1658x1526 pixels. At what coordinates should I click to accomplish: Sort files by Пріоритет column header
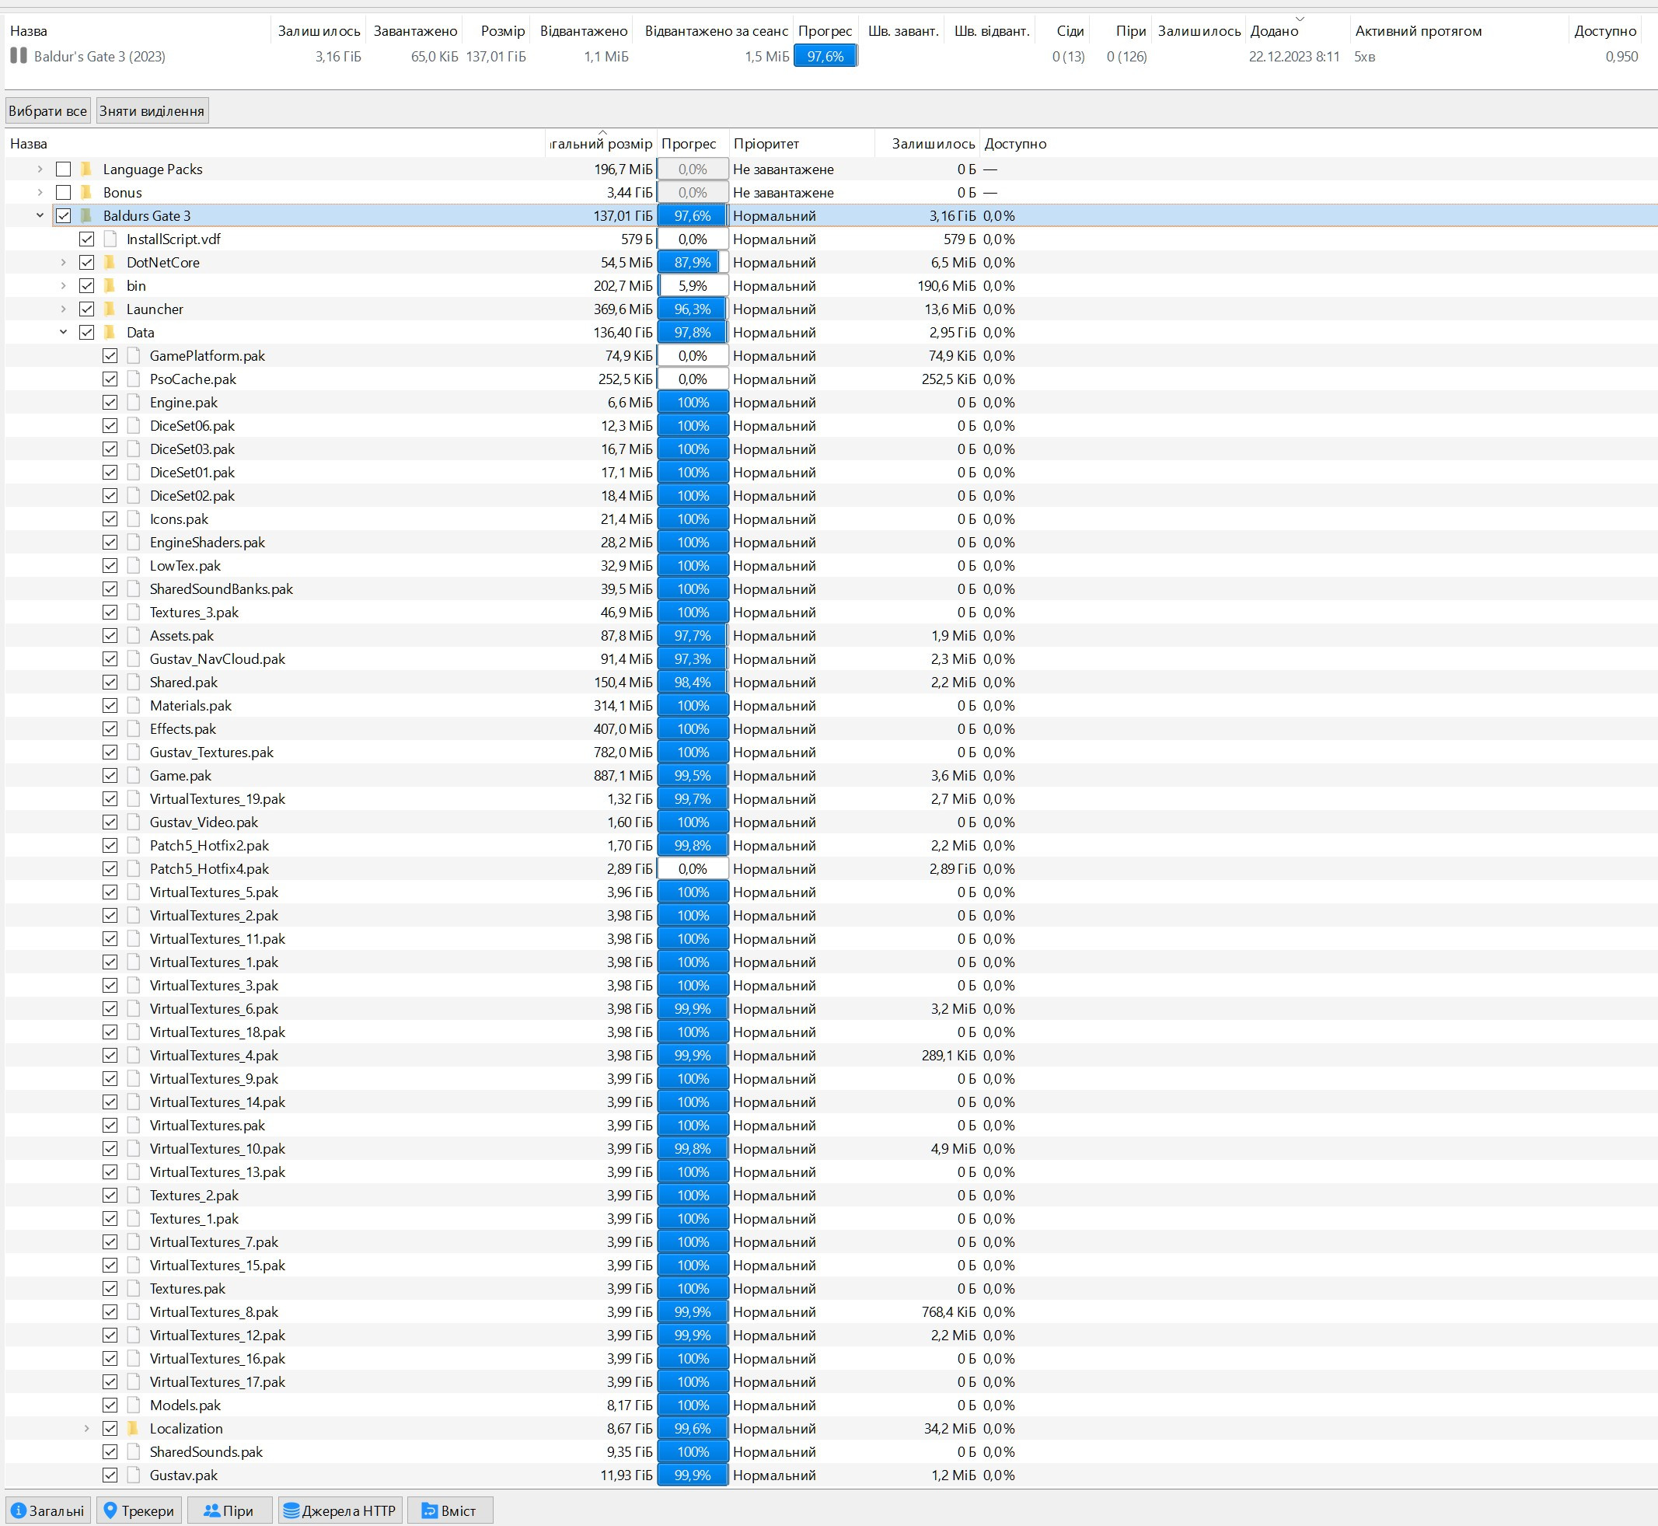[x=766, y=144]
